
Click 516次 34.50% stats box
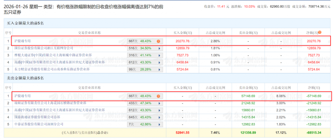pyautogui.click(x=145, y=48)
